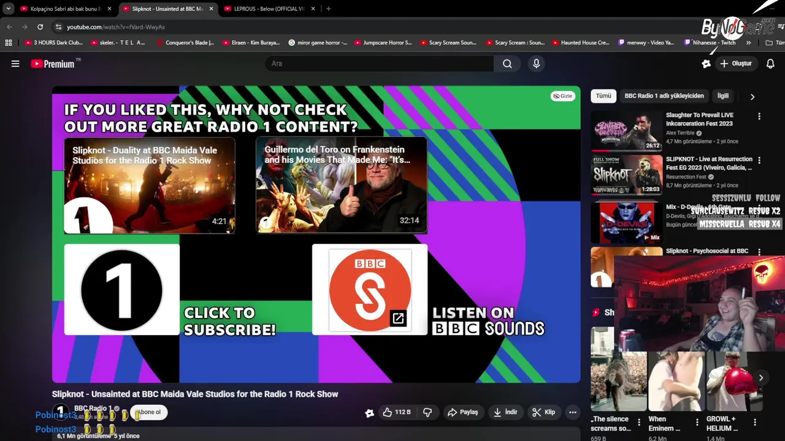
Task: Select the İlgili filter chip
Action: tap(723, 96)
